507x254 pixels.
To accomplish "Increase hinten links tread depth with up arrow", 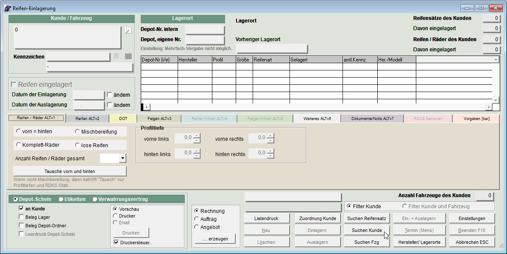I will (197, 151).
